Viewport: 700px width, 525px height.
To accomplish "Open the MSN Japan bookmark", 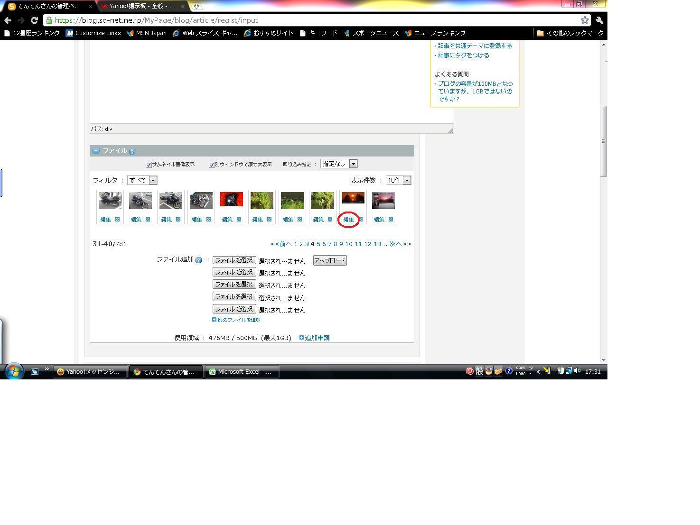I will point(146,33).
